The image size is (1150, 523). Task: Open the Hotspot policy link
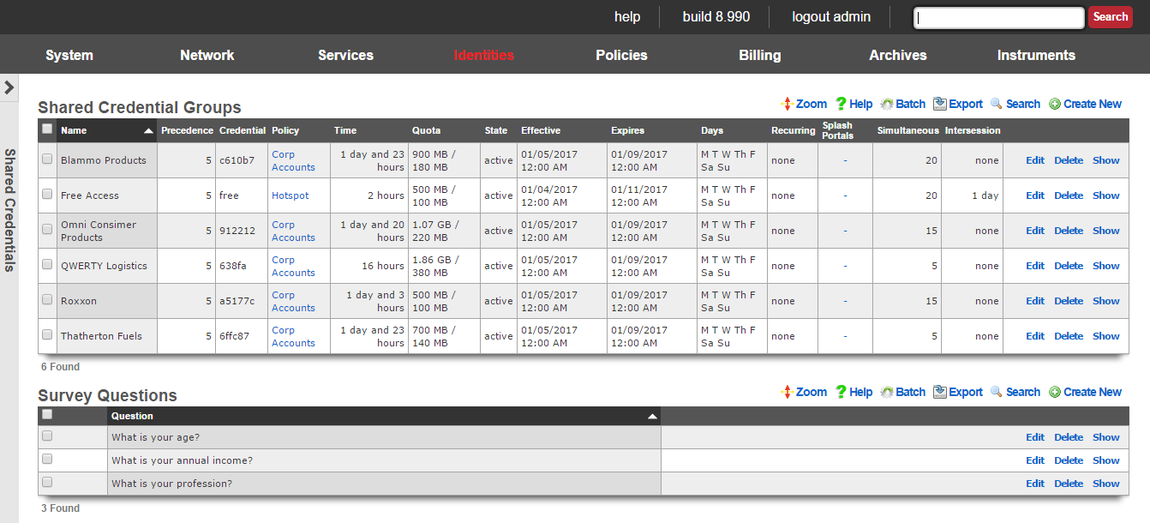coord(290,195)
